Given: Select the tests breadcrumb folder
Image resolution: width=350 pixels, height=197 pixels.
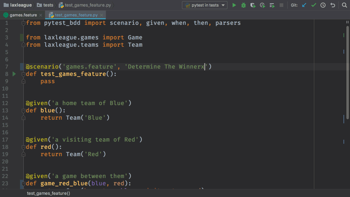Looking at the screenshot, I should [45, 5].
